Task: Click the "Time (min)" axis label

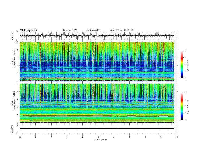Action: point(101,140)
